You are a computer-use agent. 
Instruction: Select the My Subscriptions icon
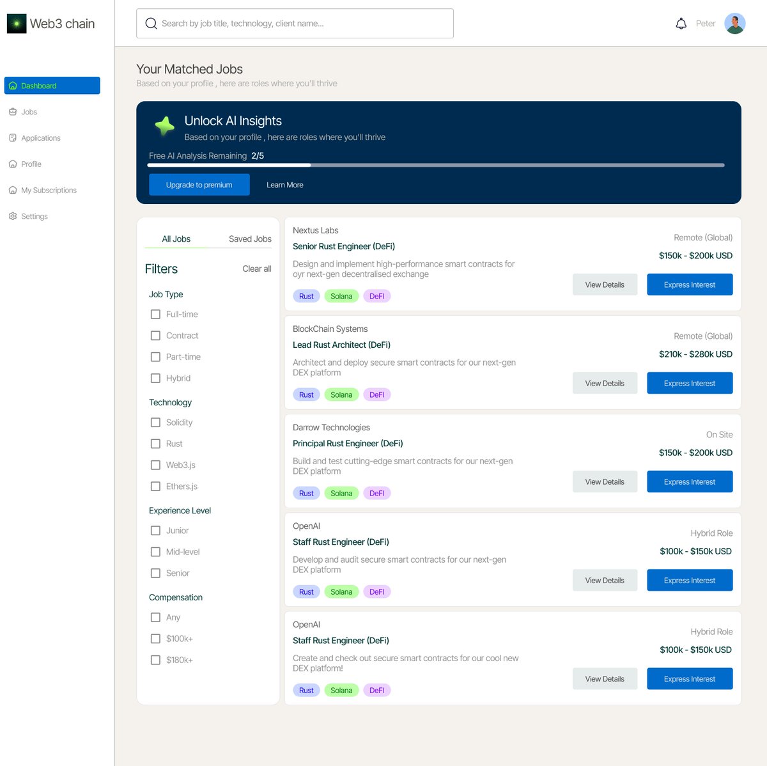click(13, 190)
